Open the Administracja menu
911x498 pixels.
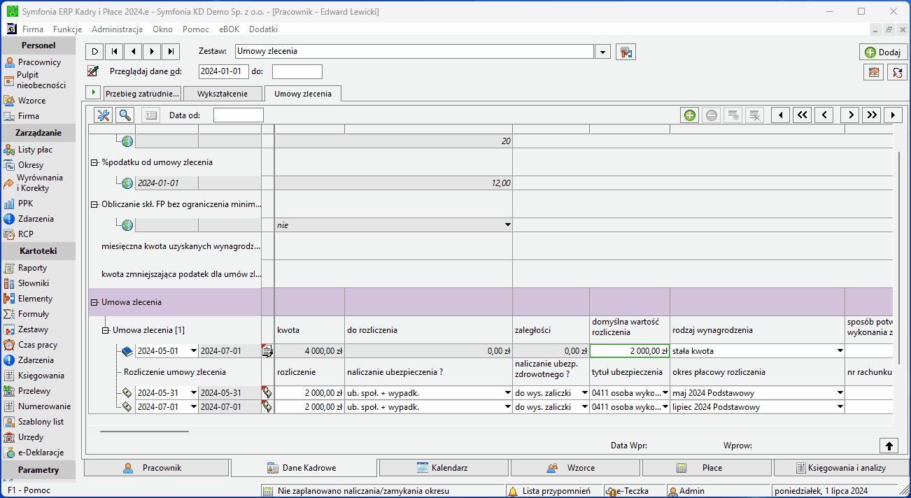pyautogui.click(x=117, y=29)
